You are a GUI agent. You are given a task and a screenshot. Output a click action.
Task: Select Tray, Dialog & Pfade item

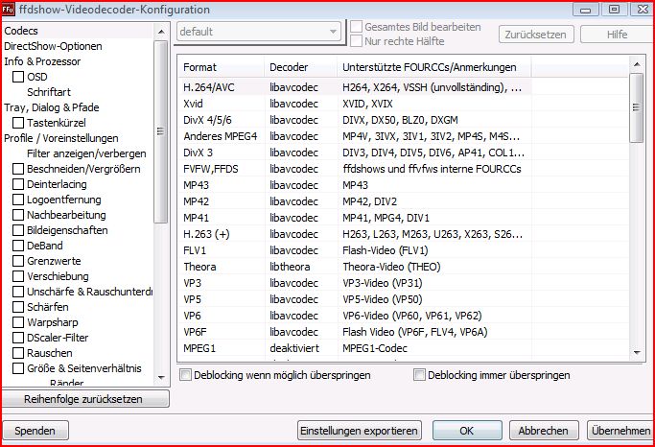[52, 107]
